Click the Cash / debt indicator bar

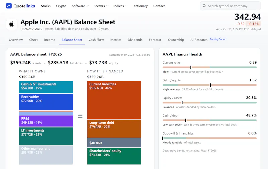[210, 120]
